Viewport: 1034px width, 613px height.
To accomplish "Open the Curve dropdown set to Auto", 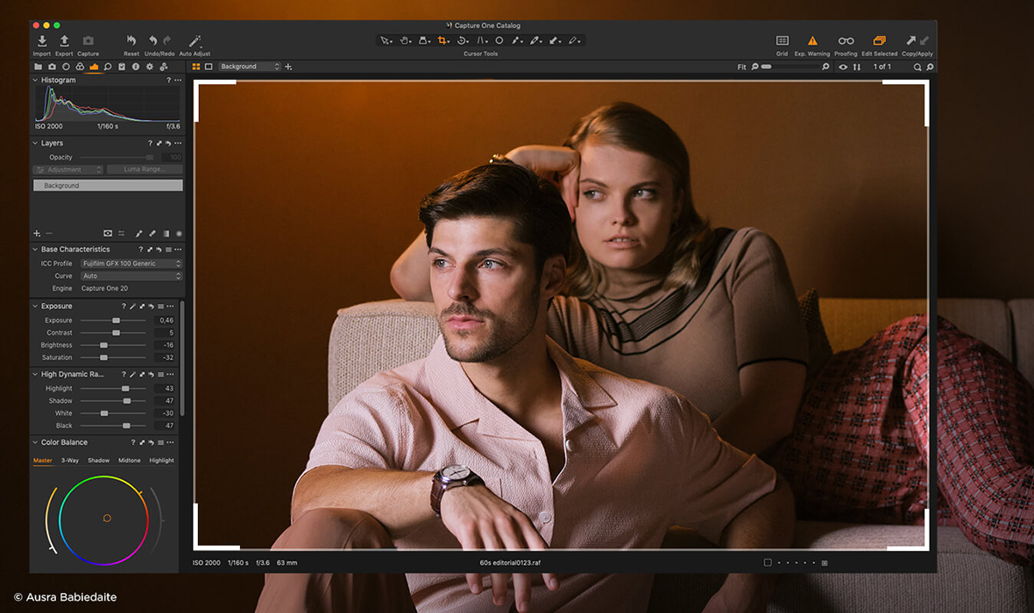I will pyautogui.click(x=131, y=276).
